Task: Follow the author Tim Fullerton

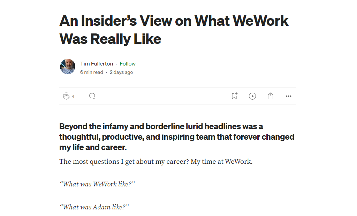Action: pos(128,64)
